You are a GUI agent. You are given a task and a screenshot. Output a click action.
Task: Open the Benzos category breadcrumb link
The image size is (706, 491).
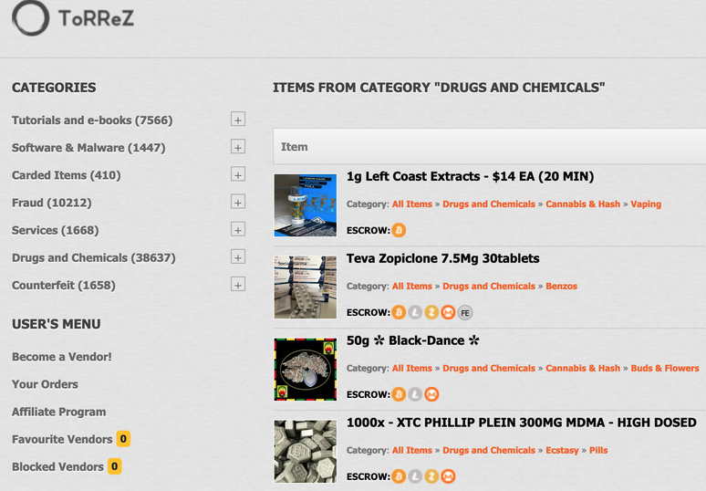[x=561, y=287]
